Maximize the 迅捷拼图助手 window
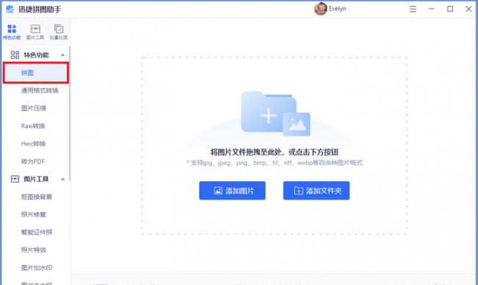Viewport: 478px width, 285px height. pos(450,9)
